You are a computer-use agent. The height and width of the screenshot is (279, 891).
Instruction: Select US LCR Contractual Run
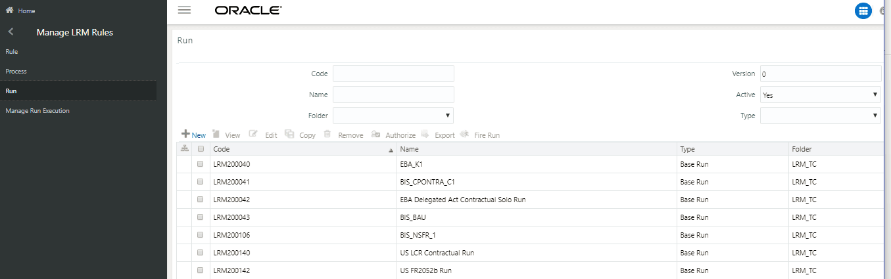tap(437, 253)
